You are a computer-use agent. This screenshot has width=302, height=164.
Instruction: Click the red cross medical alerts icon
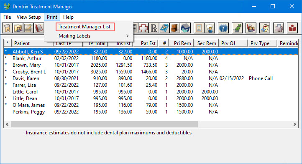(143, 28)
